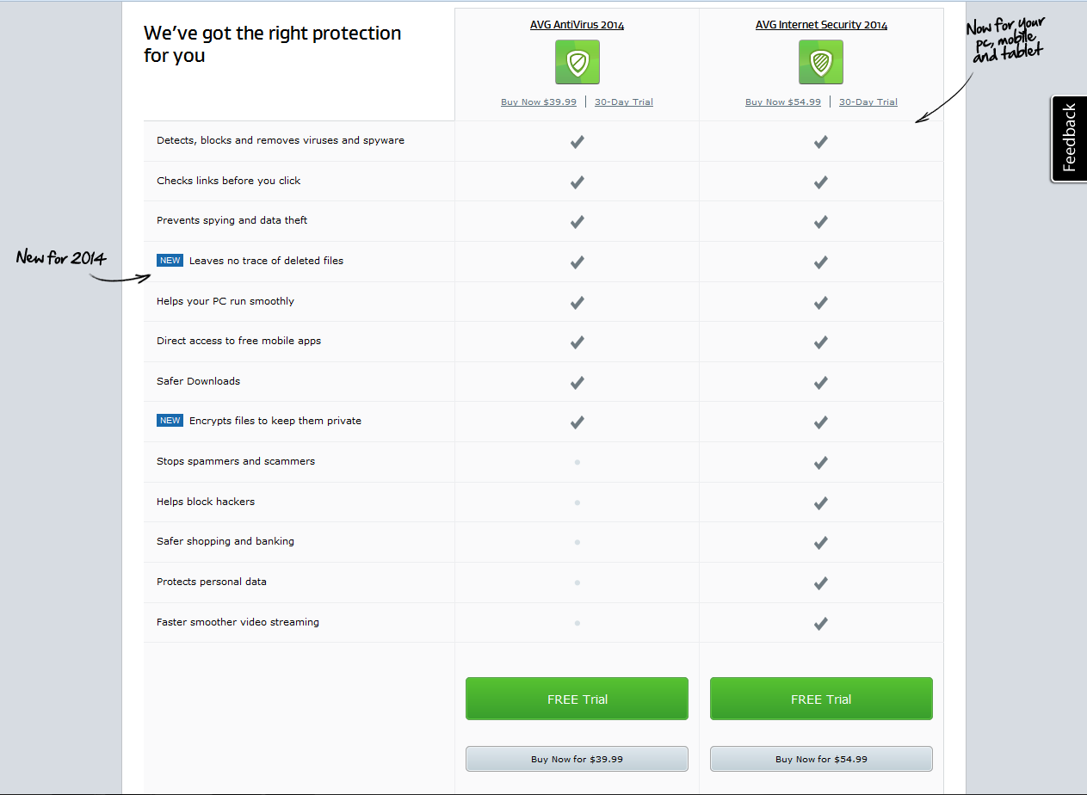Click the Buy Now for $54.99 button
The image size is (1087, 795).
[821, 759]
